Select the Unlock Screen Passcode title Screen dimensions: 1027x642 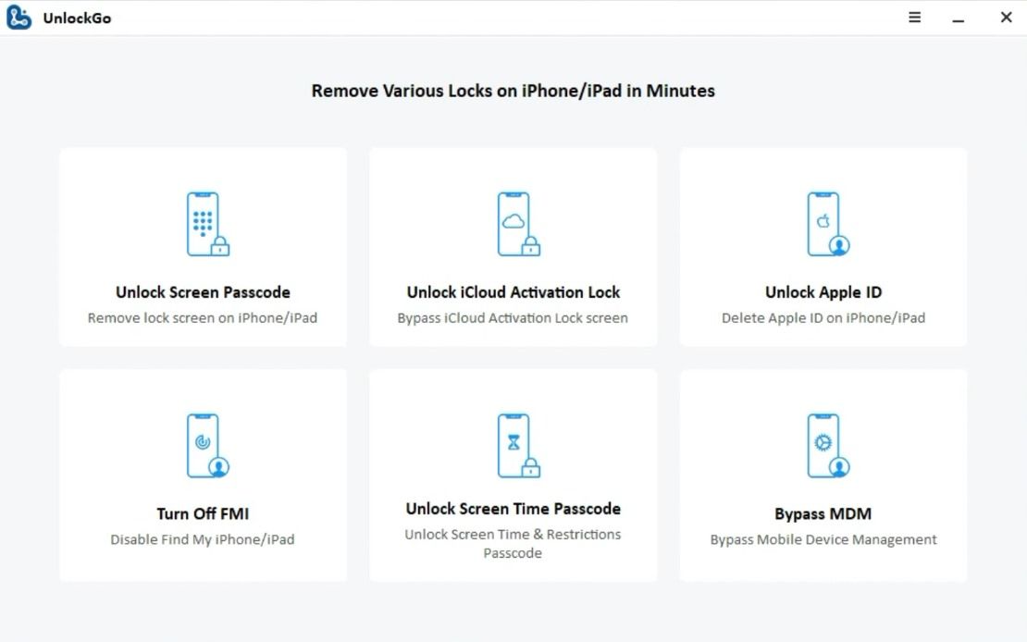coord(203,292)
